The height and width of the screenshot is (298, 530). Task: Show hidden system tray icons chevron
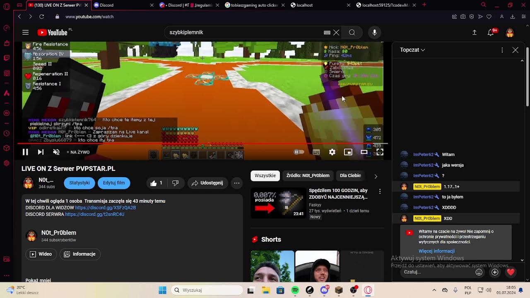(x=434, y=290)
